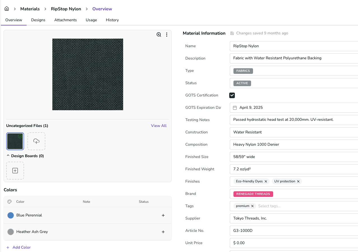
Task: Click the home icon in breadcrumb
Action: pyautogui.click(x=7, y=9)
